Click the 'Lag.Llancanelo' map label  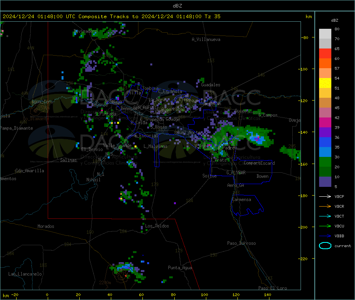(x=25, y=274)
